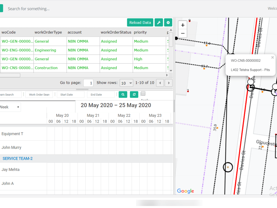Click the table vertical scrollbar thumb

[x=171, y=39]
